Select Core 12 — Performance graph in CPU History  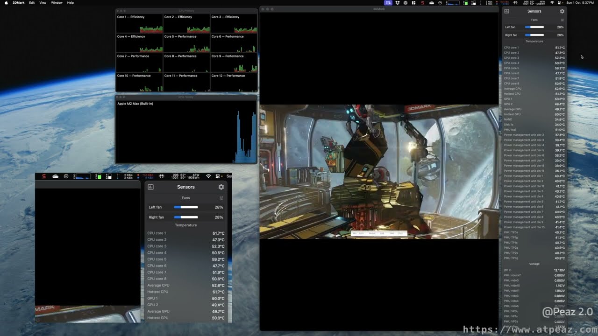234,82
